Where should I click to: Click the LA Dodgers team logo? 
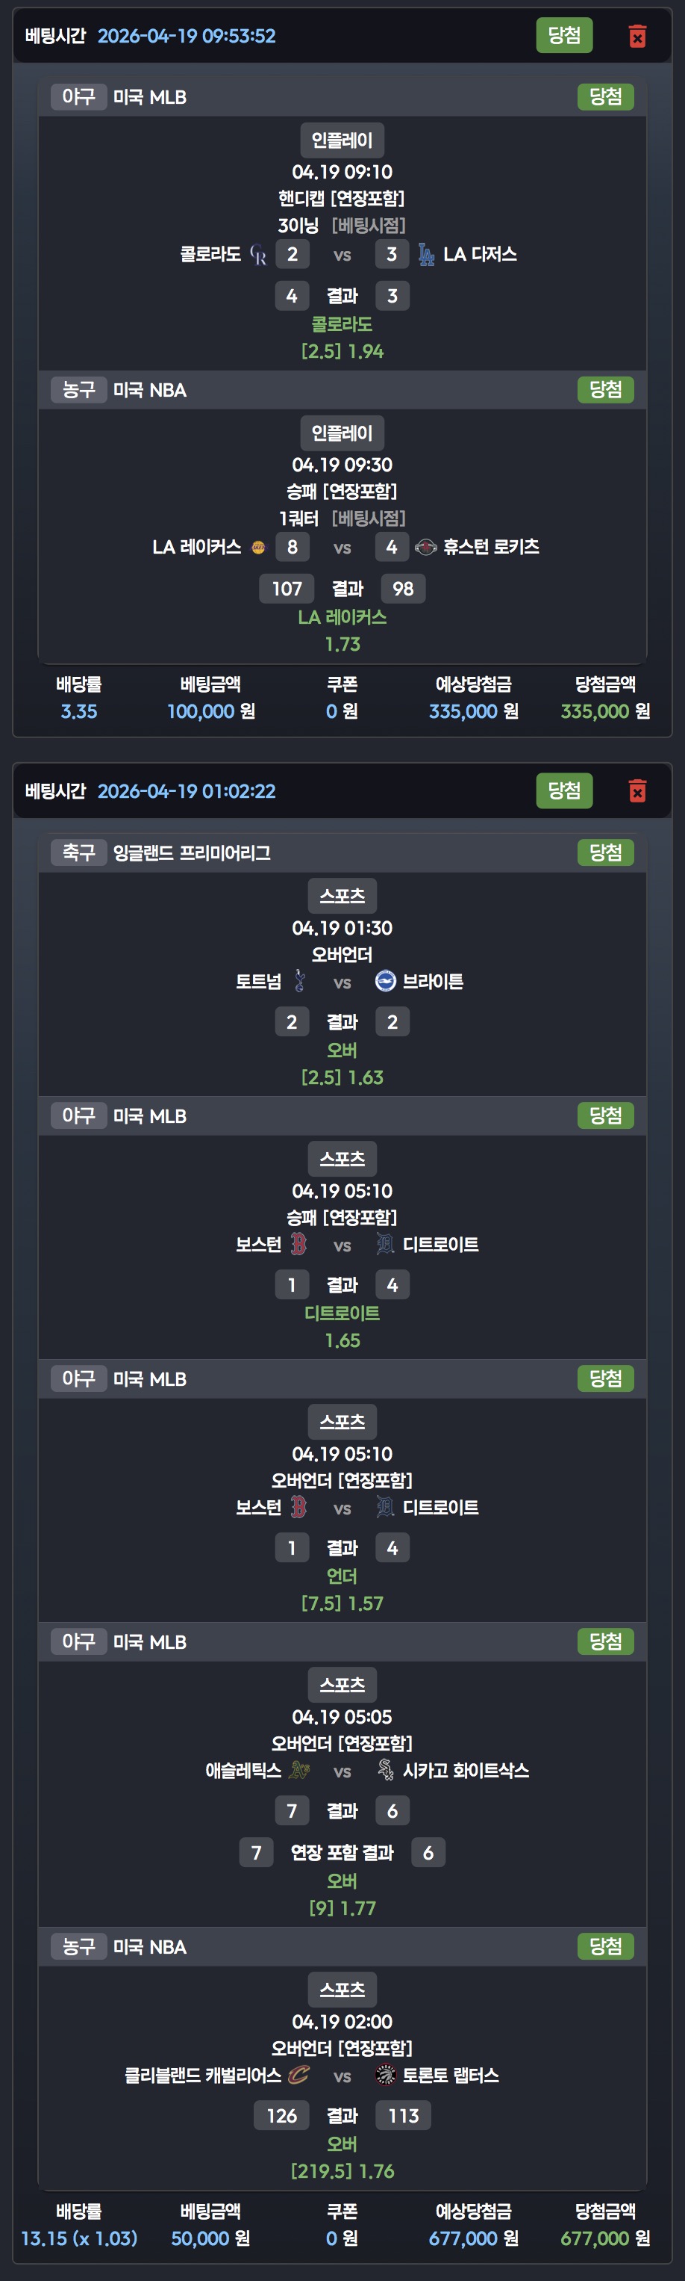426,255
